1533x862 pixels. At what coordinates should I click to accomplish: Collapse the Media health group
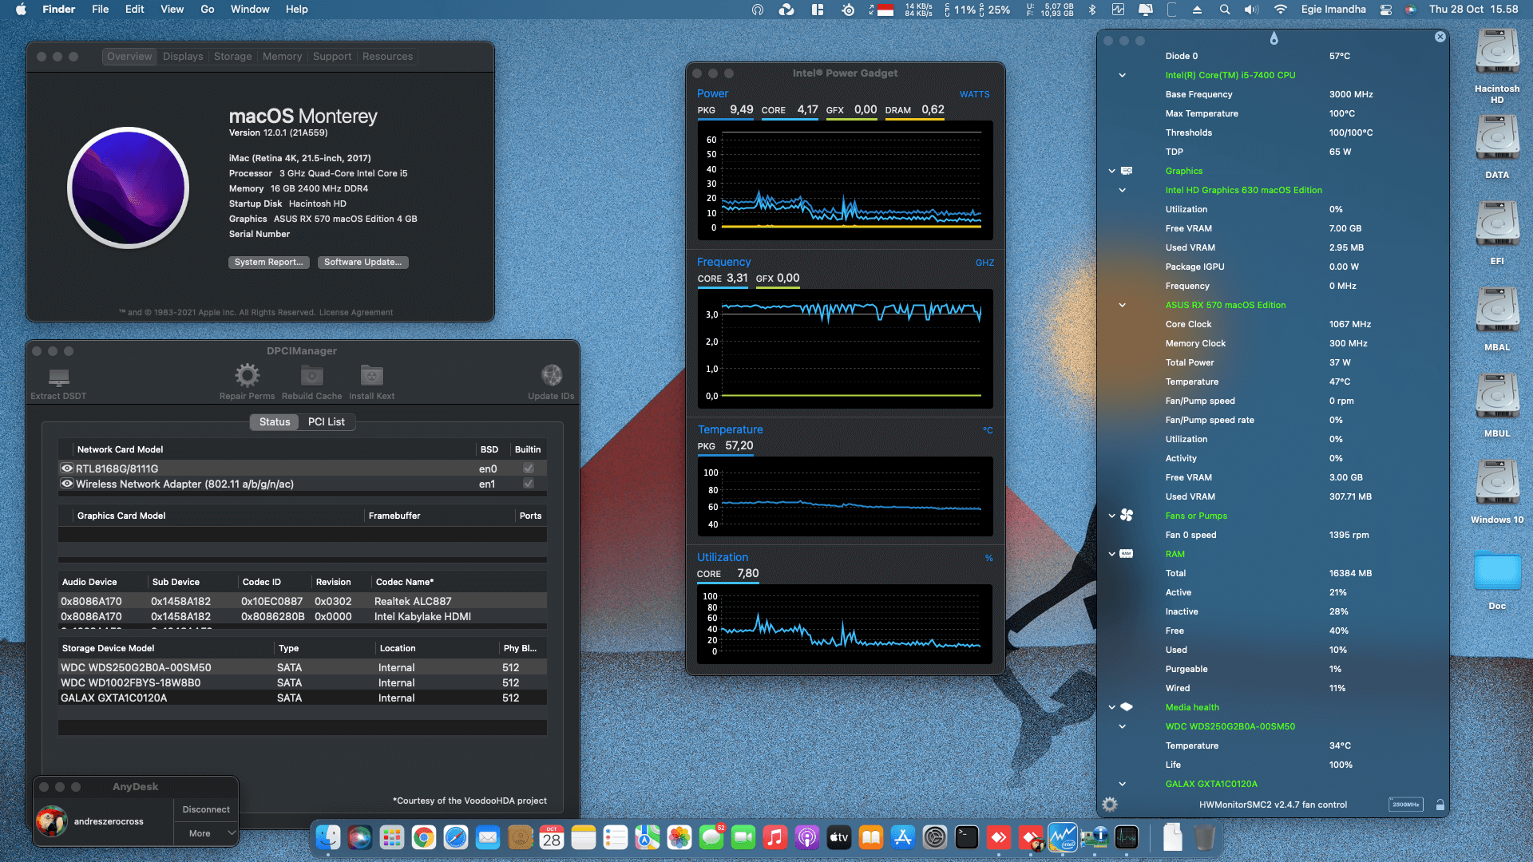(x=1111, y=707)
